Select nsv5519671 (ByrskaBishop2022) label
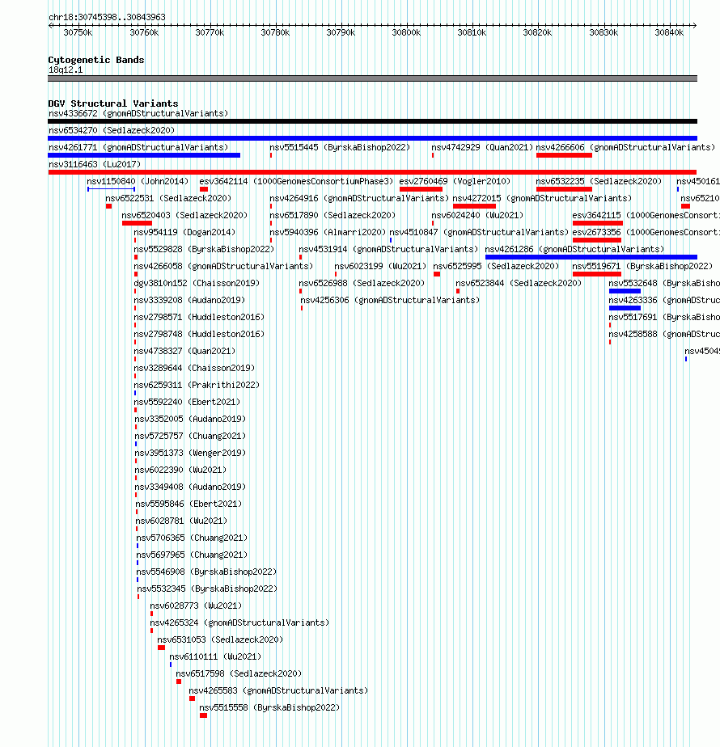The width and height of the screenshot is (720, 747). coord(642,266)
